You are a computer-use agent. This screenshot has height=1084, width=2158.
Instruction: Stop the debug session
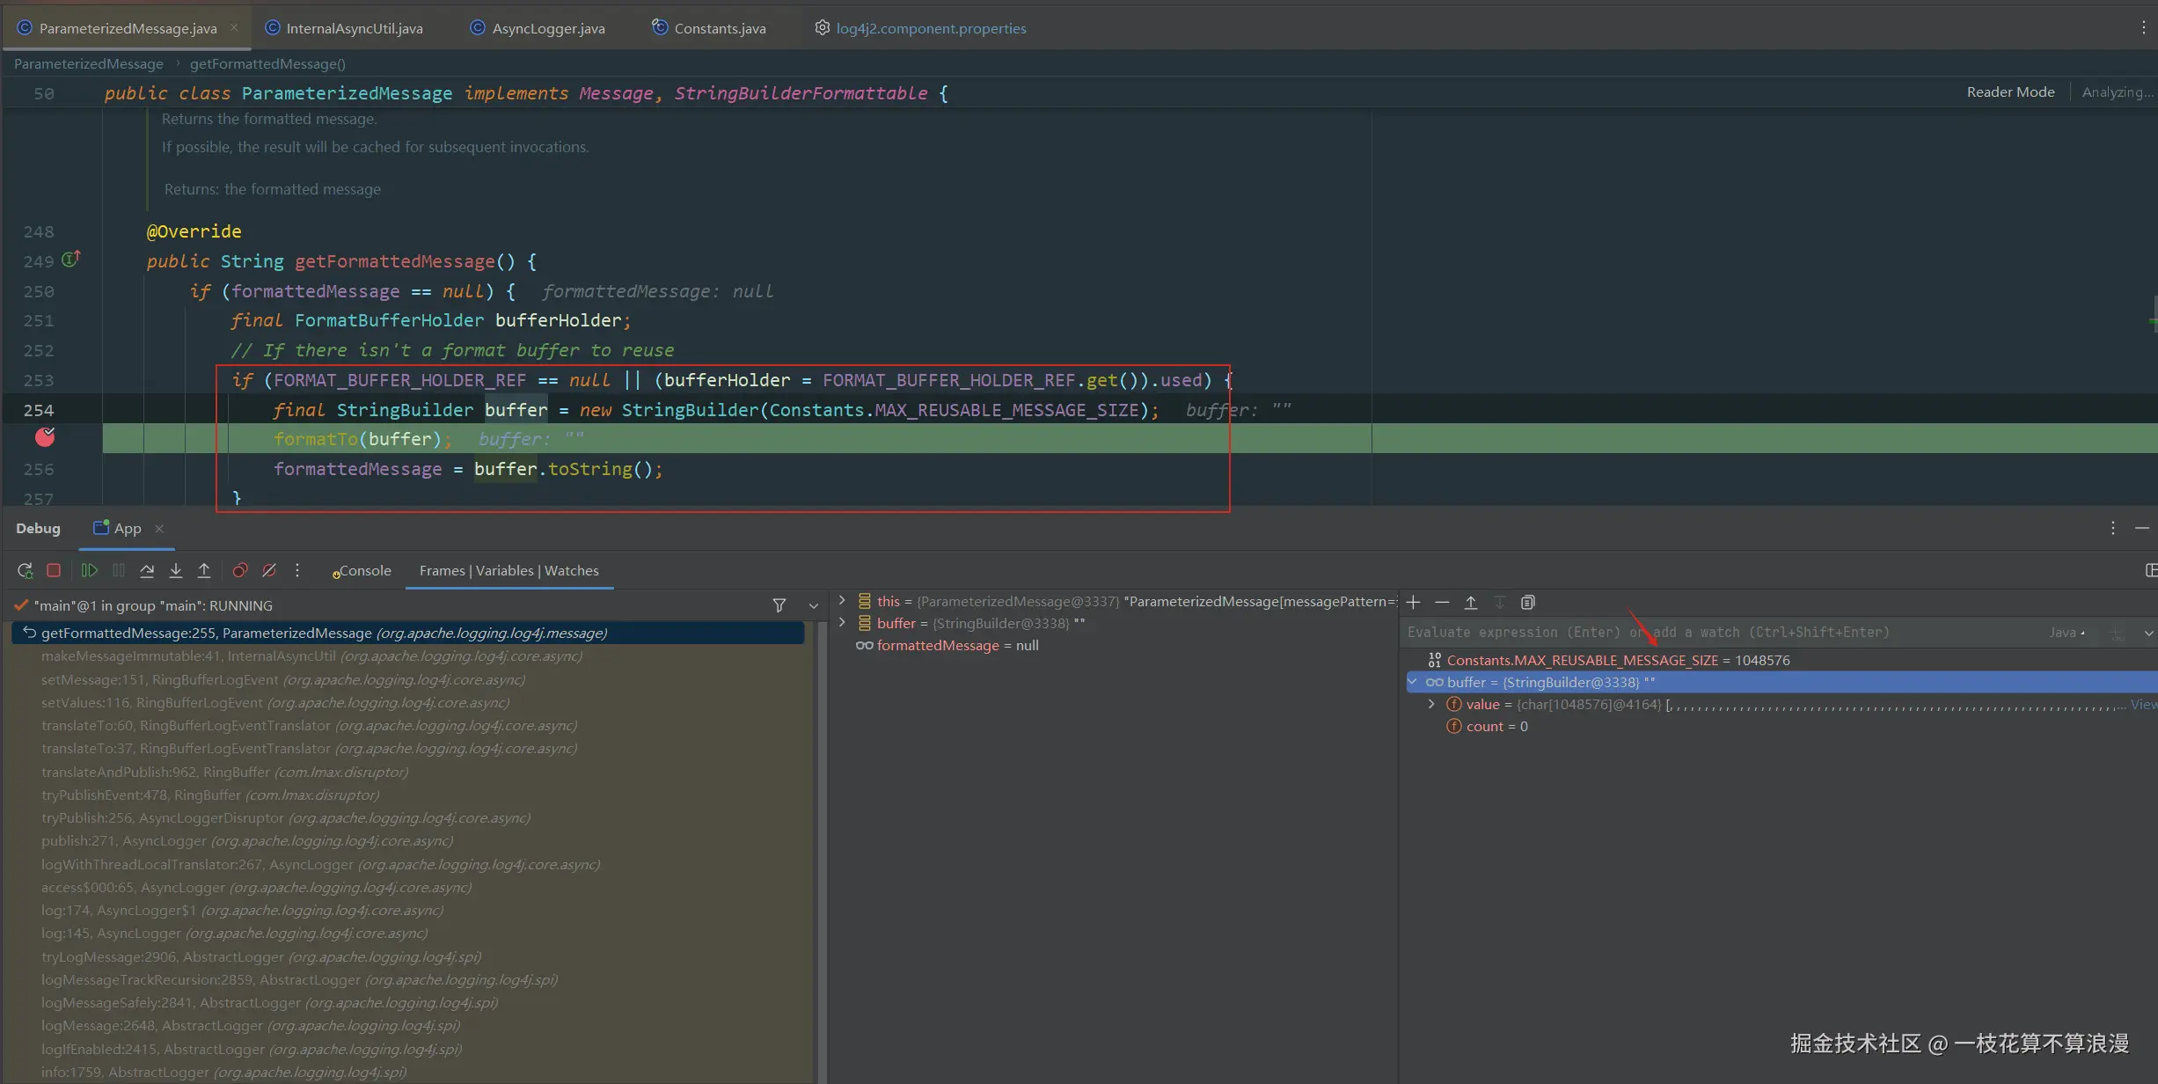pyautogui.click(x=54, y=570)
